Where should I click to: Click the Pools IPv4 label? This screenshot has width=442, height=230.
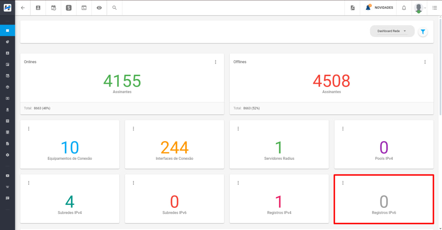[x=384, y=158]
